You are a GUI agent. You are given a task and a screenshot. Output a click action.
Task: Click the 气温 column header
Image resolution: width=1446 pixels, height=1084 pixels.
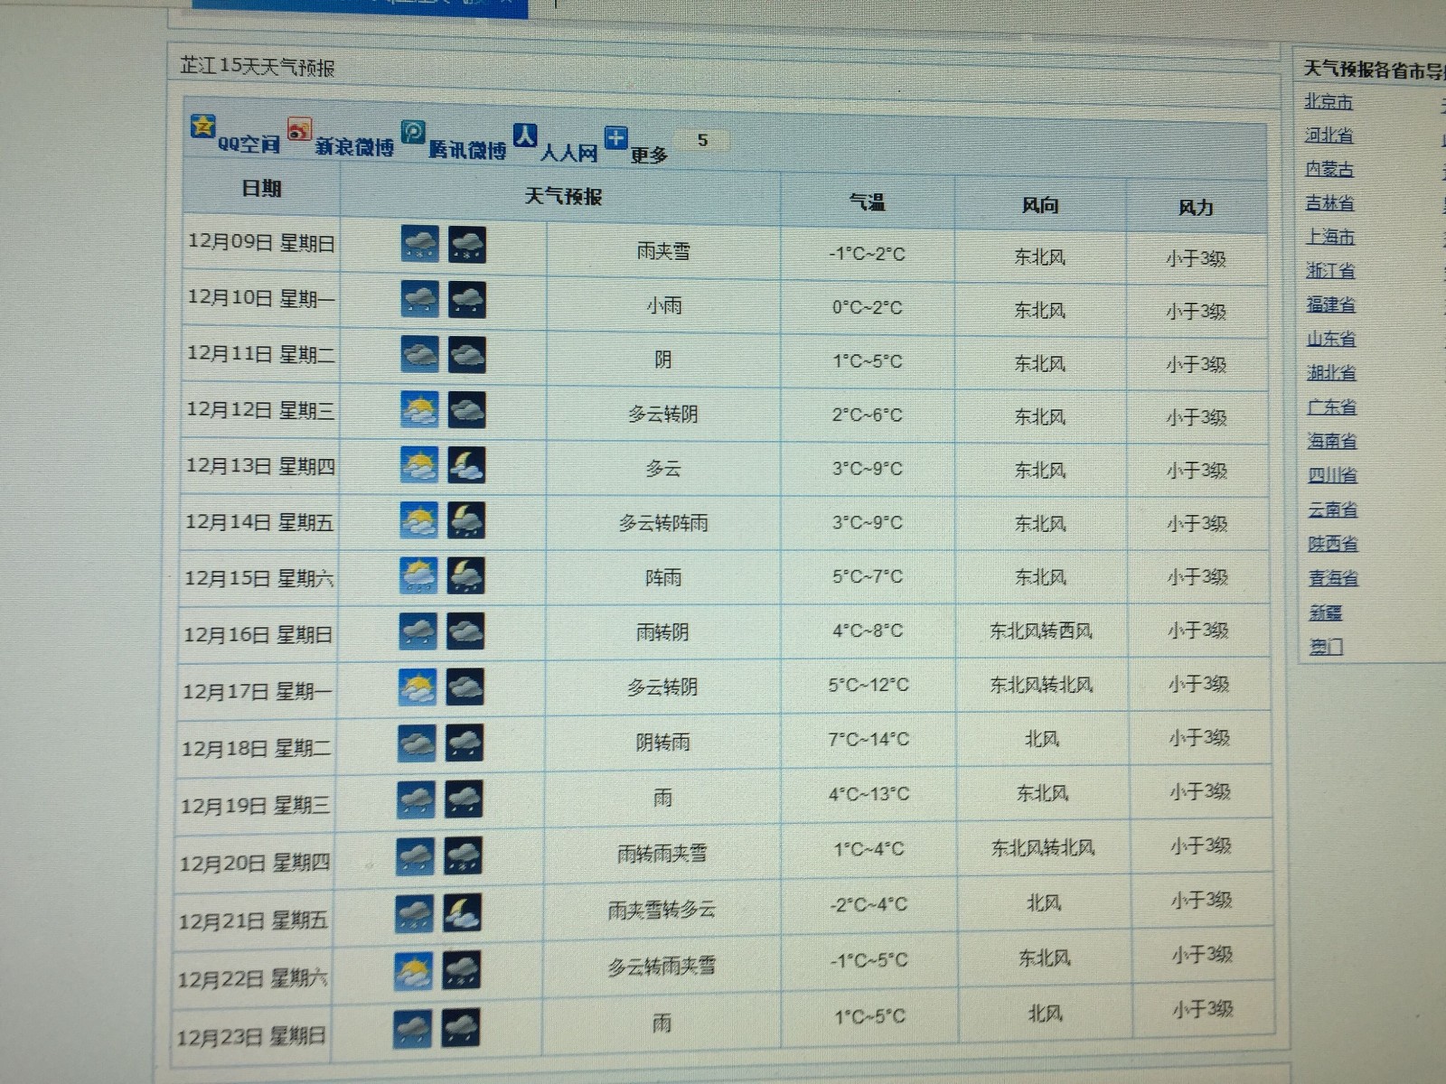(868, 202)
